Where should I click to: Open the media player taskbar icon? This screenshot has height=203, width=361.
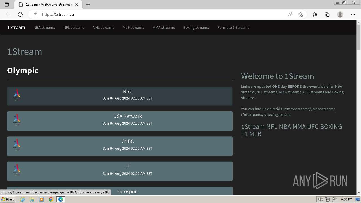pyautogui.click(x=41, y=199)
